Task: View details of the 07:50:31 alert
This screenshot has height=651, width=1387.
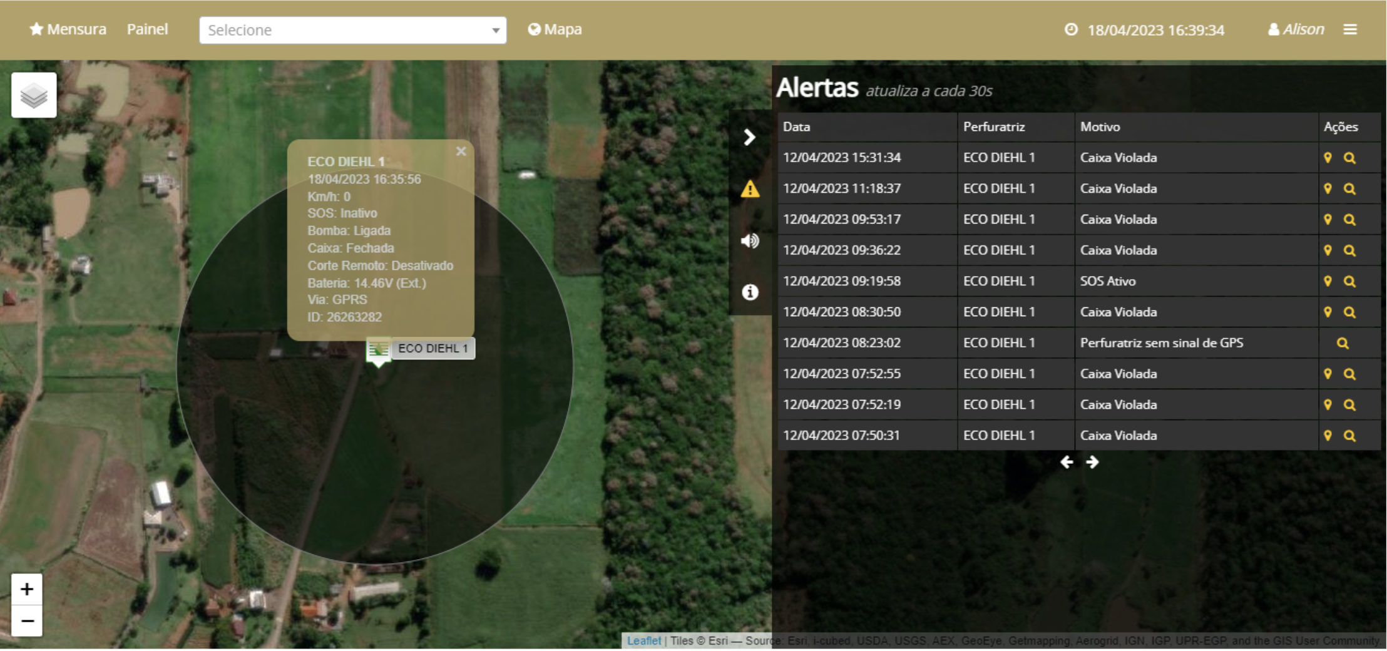Action: pos(1349,435)
